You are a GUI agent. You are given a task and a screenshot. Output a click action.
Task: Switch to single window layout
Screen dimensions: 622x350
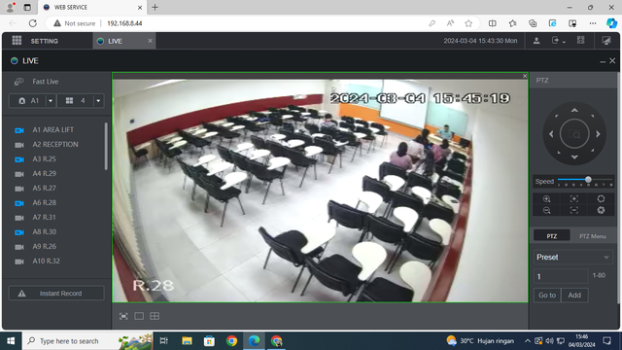(139, 316)
